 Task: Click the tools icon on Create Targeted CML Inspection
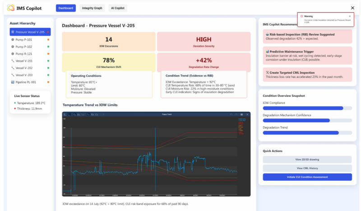(x=267, y=72)
